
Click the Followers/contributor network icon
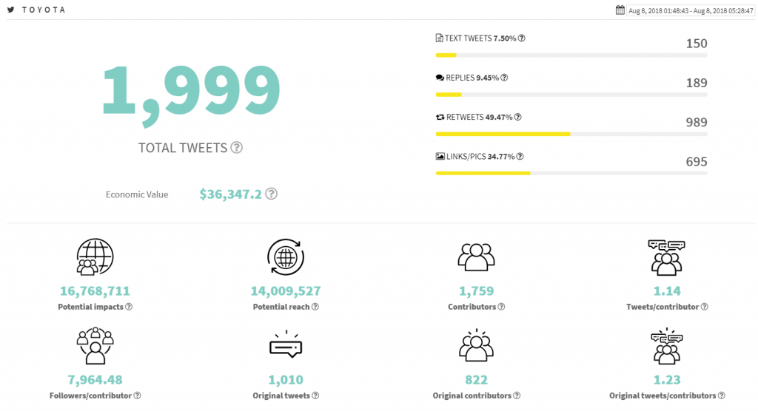click(95, 345)
